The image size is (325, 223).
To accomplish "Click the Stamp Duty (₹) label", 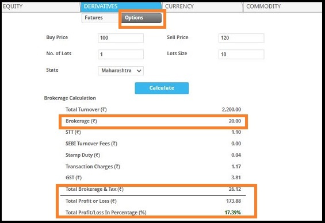I will point(82,155).
